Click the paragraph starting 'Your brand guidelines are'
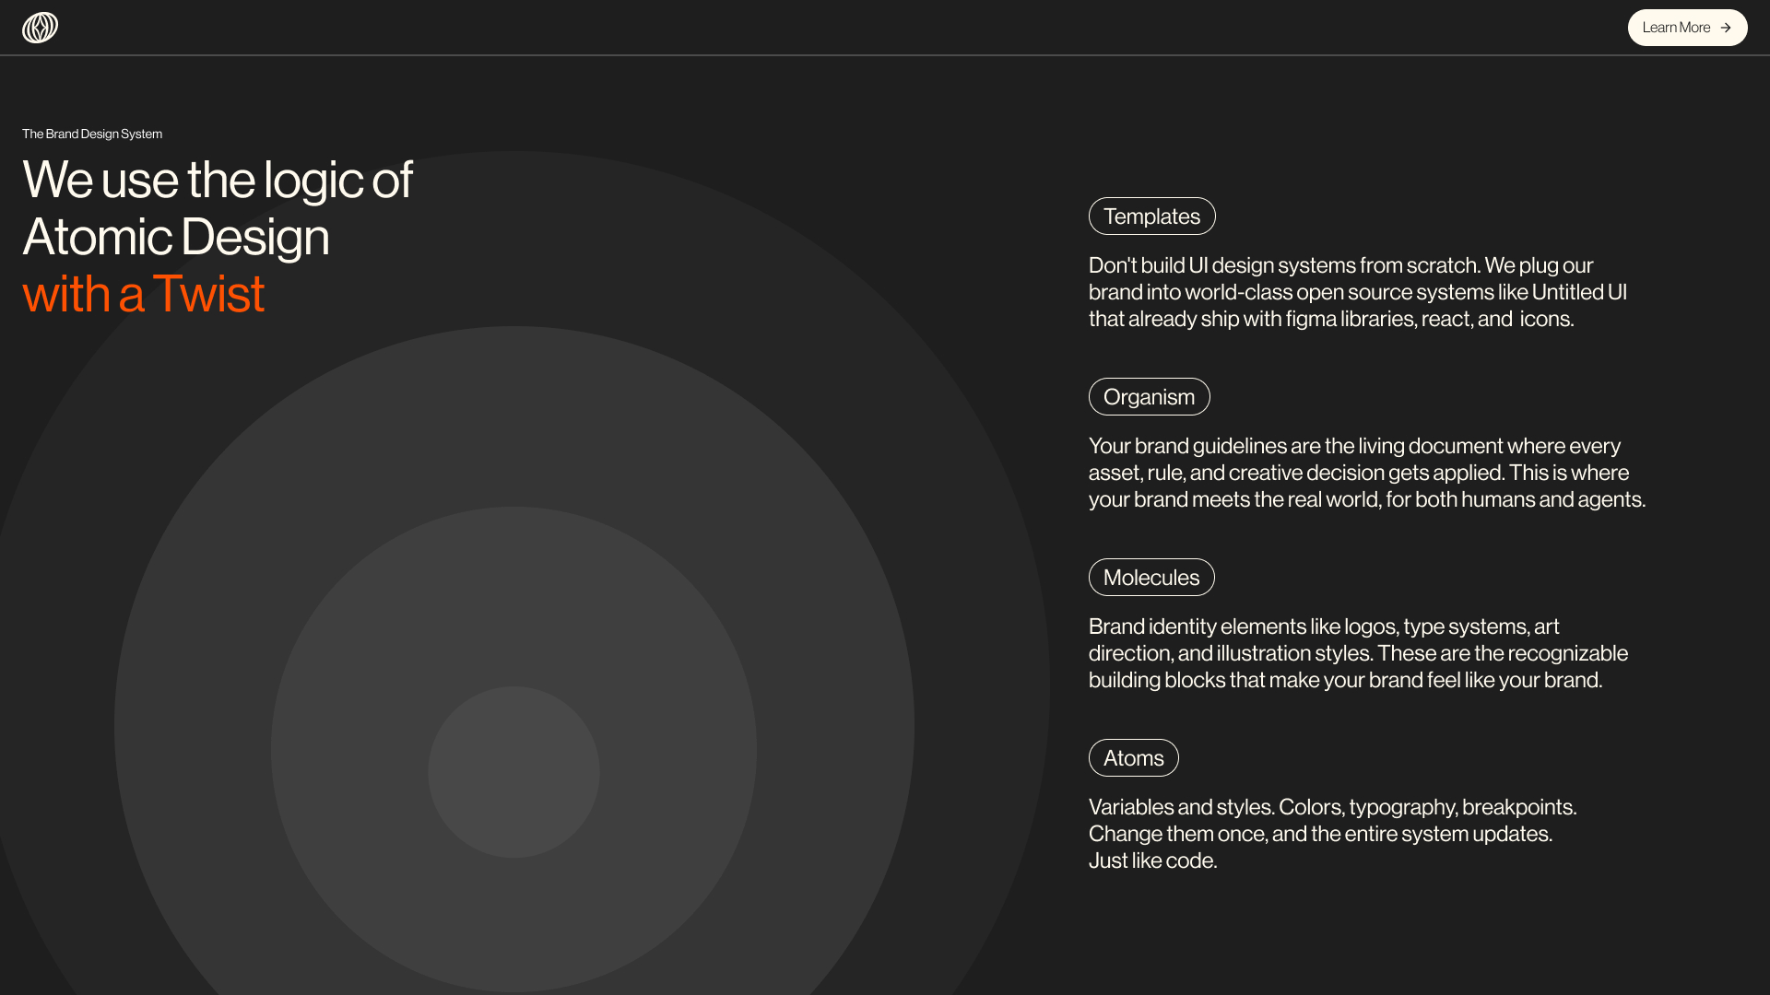This screenshot has width=1770, height=995. click(1367, 473)
